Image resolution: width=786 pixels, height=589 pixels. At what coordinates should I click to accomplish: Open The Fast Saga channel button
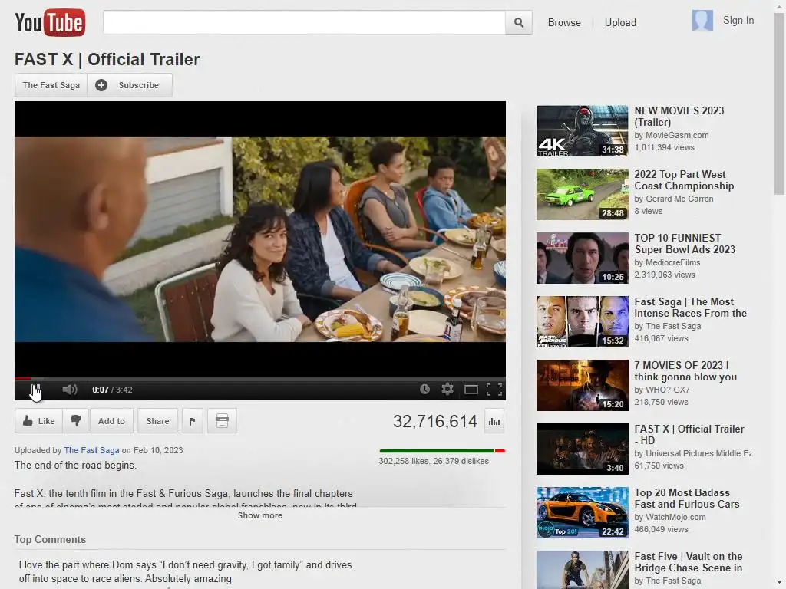(51, 85)
